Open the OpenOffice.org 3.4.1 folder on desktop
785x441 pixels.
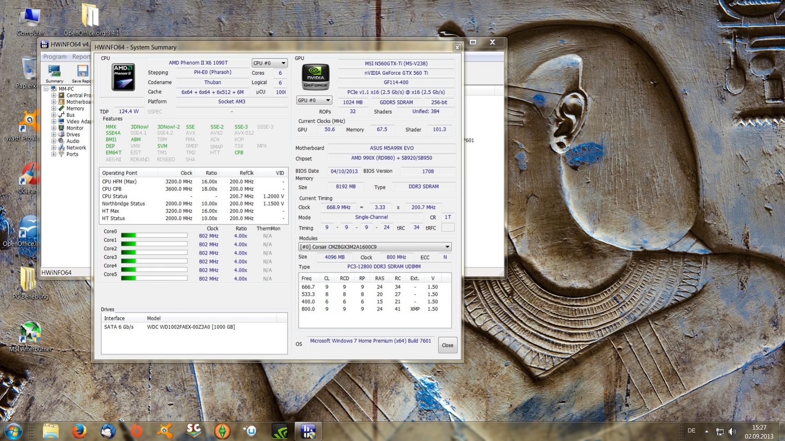(x=91, y=20)
